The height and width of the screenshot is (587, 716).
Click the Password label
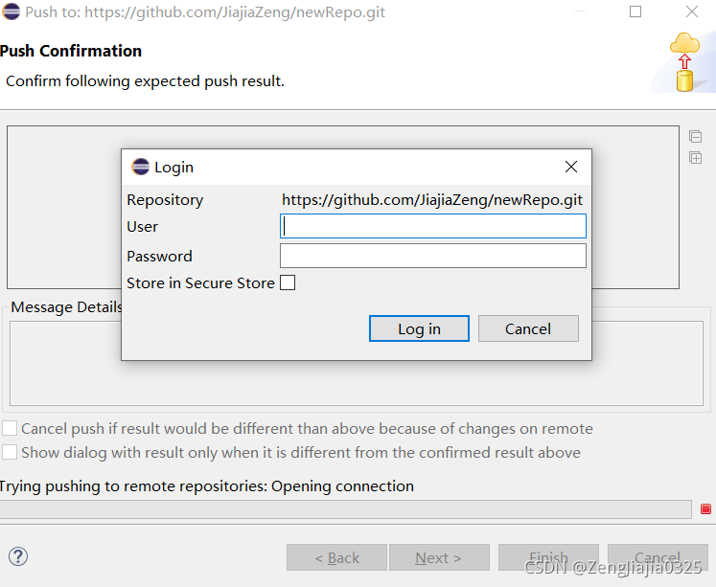click(159, 257)
